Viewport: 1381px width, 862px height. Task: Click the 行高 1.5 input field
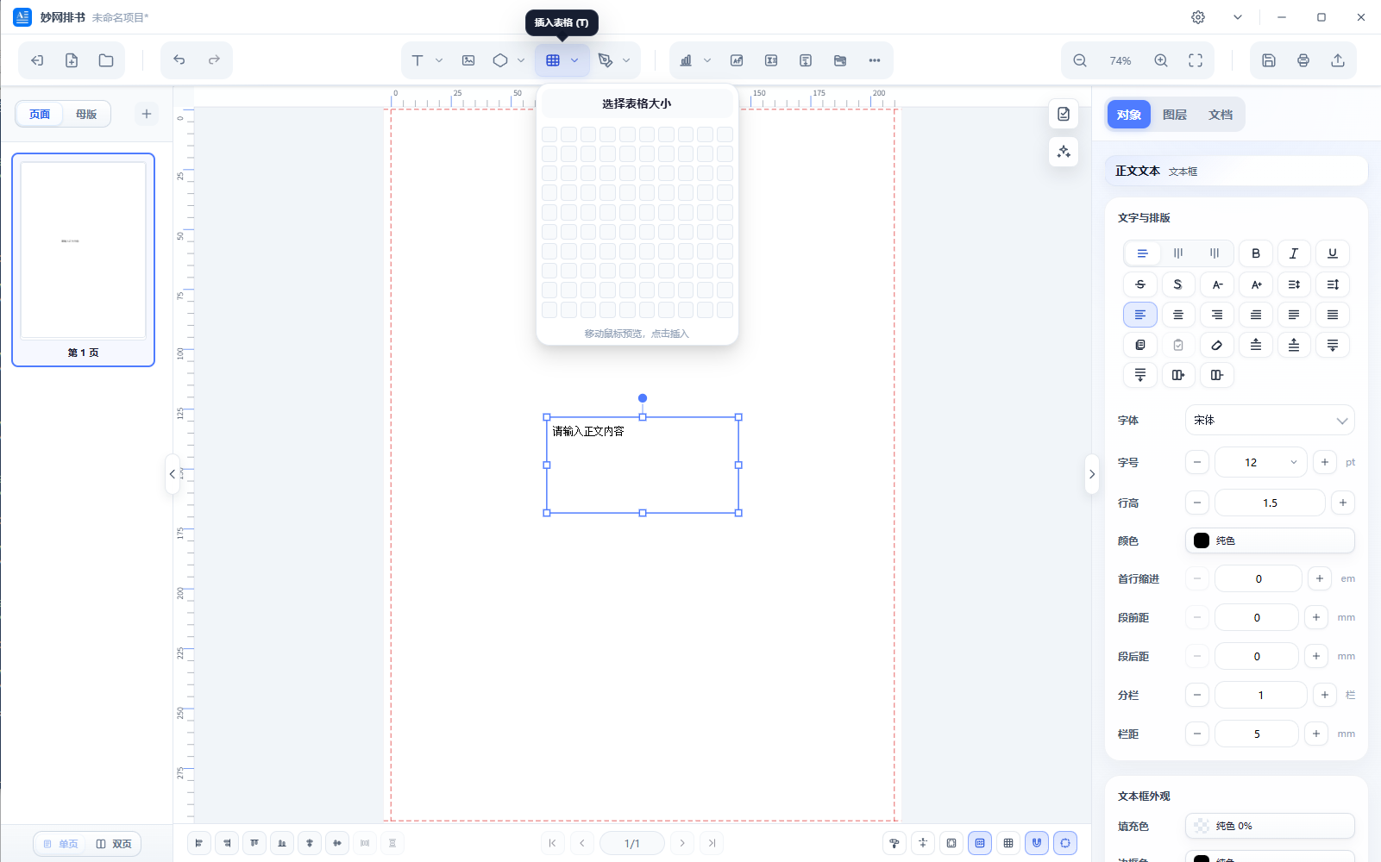click(x=1270, y=503)
